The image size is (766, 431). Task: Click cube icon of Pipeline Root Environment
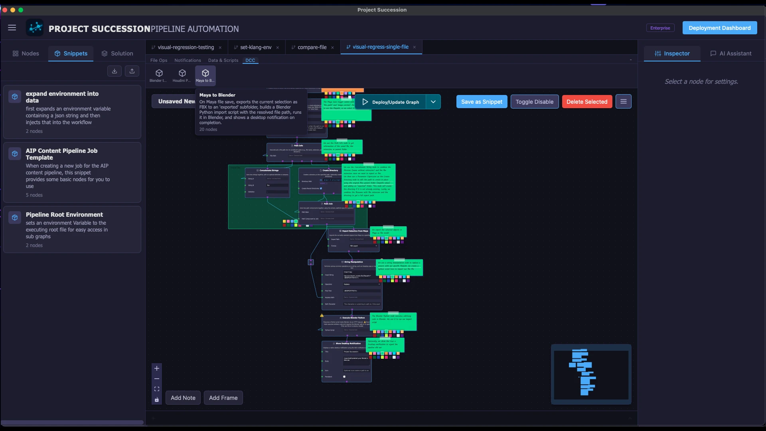15,217
